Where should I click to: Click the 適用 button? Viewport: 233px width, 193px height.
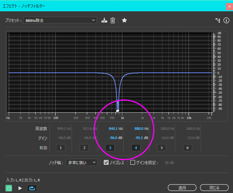[182, 188]
